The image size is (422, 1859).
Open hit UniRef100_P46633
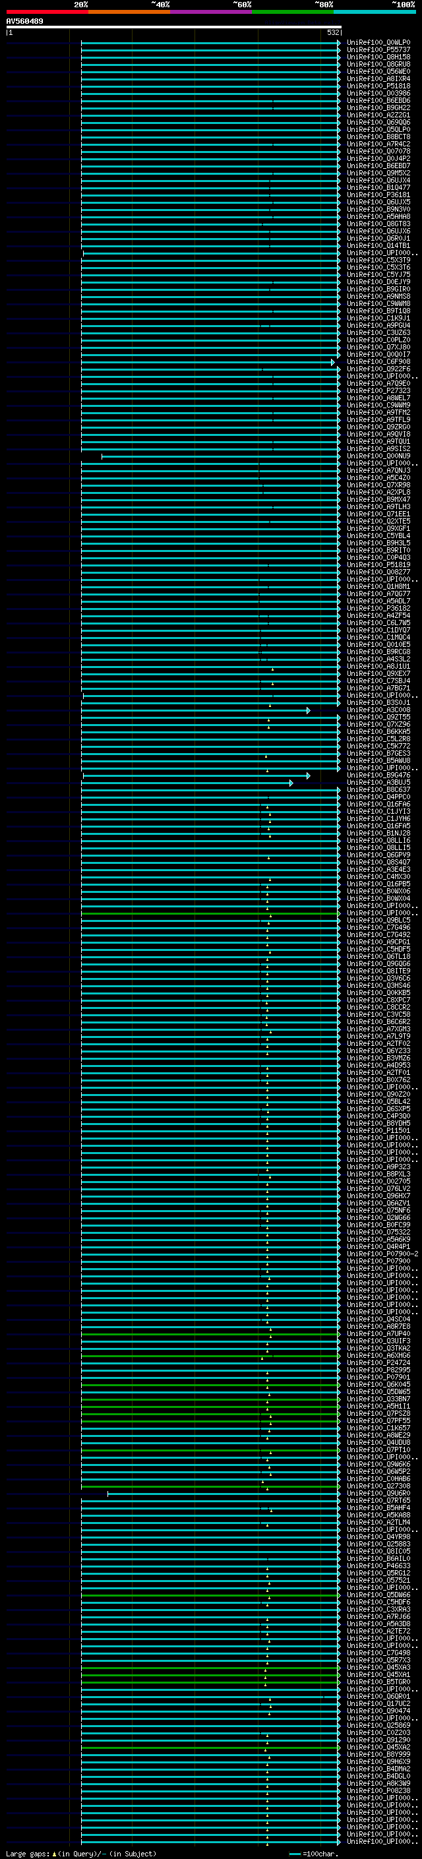(378, 1567)
